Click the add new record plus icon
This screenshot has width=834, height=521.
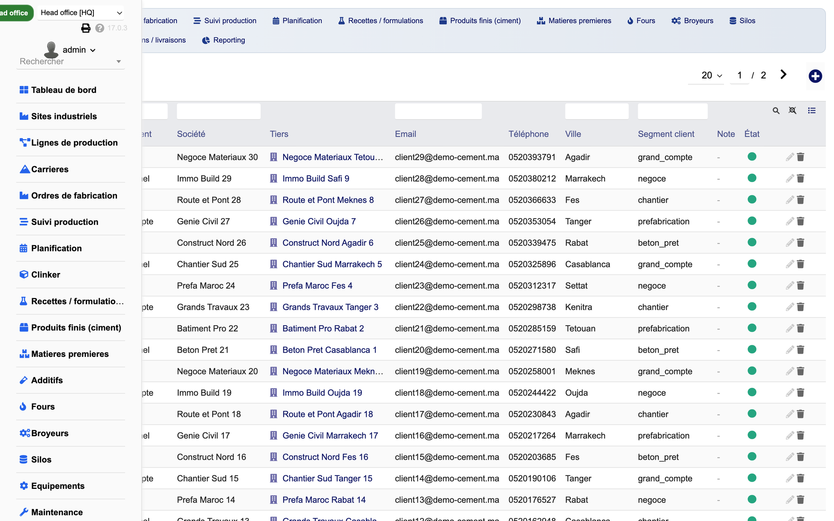pos(815,76)
